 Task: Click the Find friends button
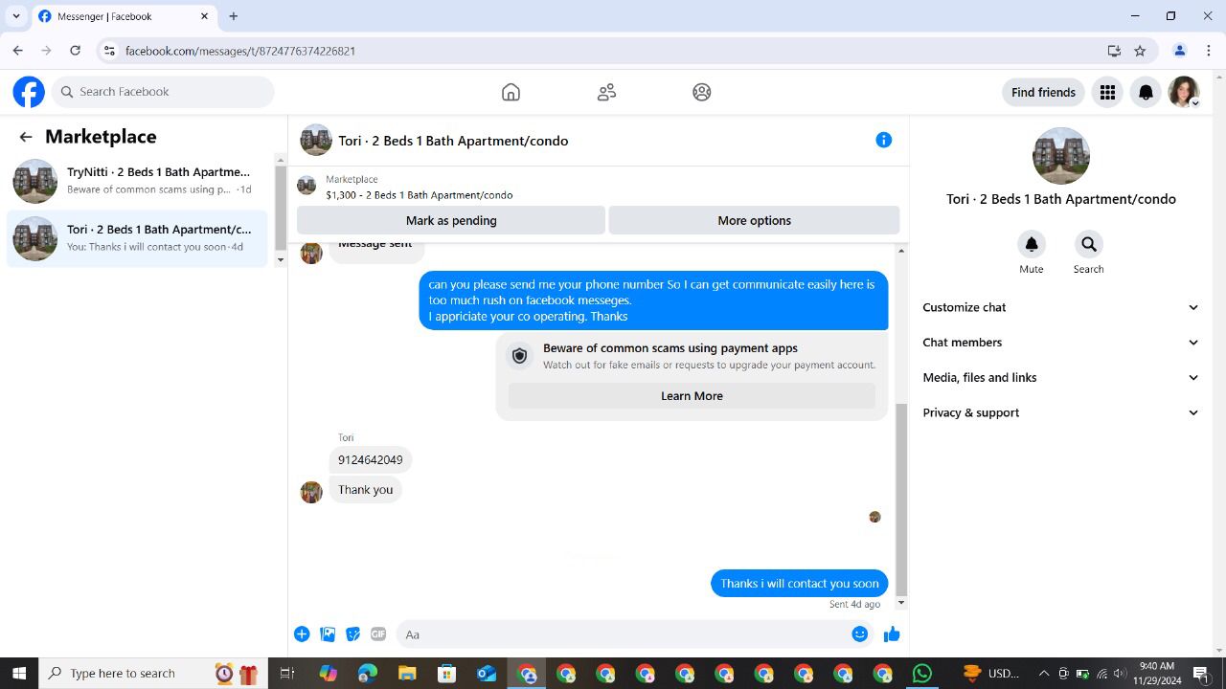[1043, 92]
